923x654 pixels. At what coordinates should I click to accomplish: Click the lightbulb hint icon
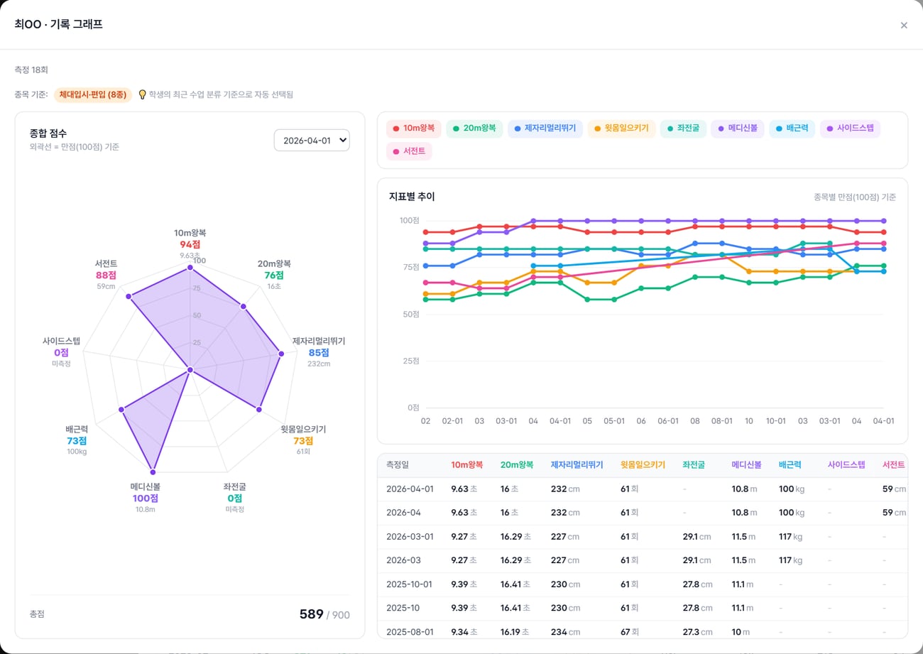[x=142, y=94]
